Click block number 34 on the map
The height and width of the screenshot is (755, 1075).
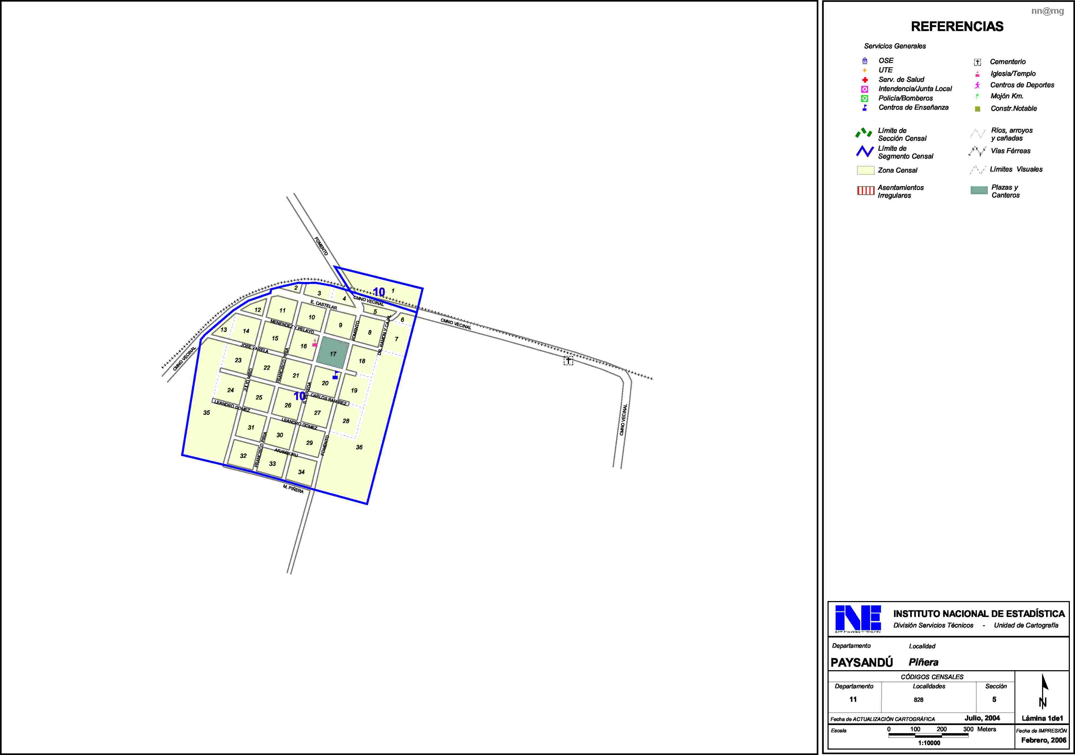301,472
